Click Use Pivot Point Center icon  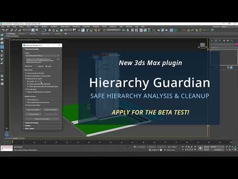pyautogui.click(x=74, y=30)
